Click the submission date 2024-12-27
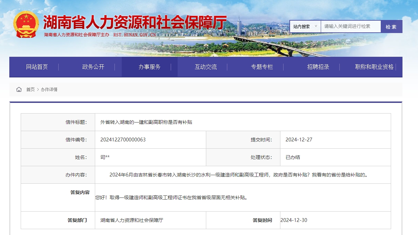 coord(299,140)
